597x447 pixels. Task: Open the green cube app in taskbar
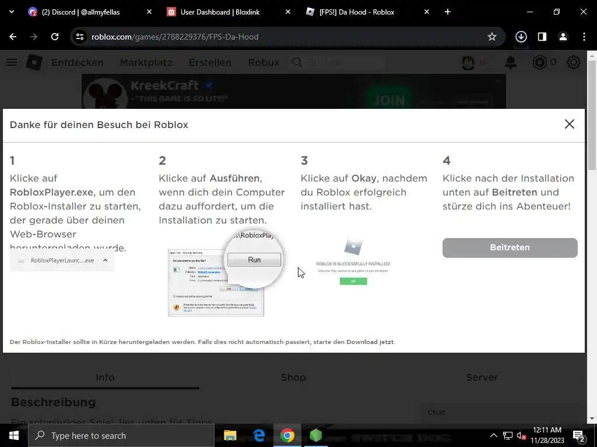(316, 435)
